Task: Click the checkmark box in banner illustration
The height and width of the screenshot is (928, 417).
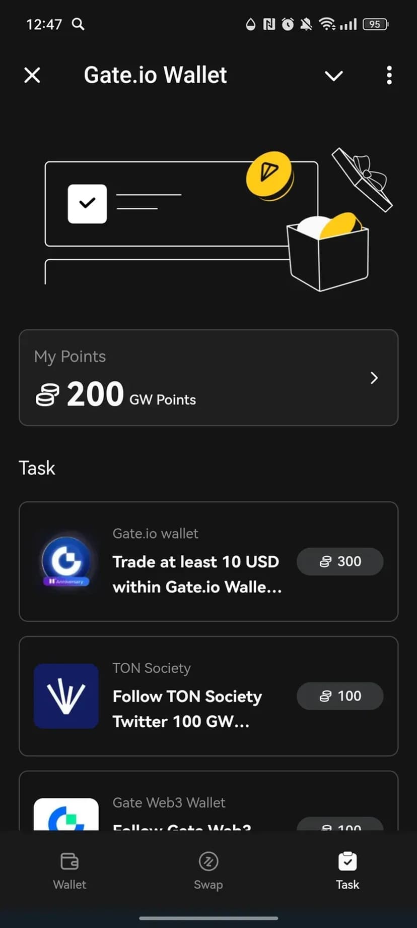Action: [87, 204]
